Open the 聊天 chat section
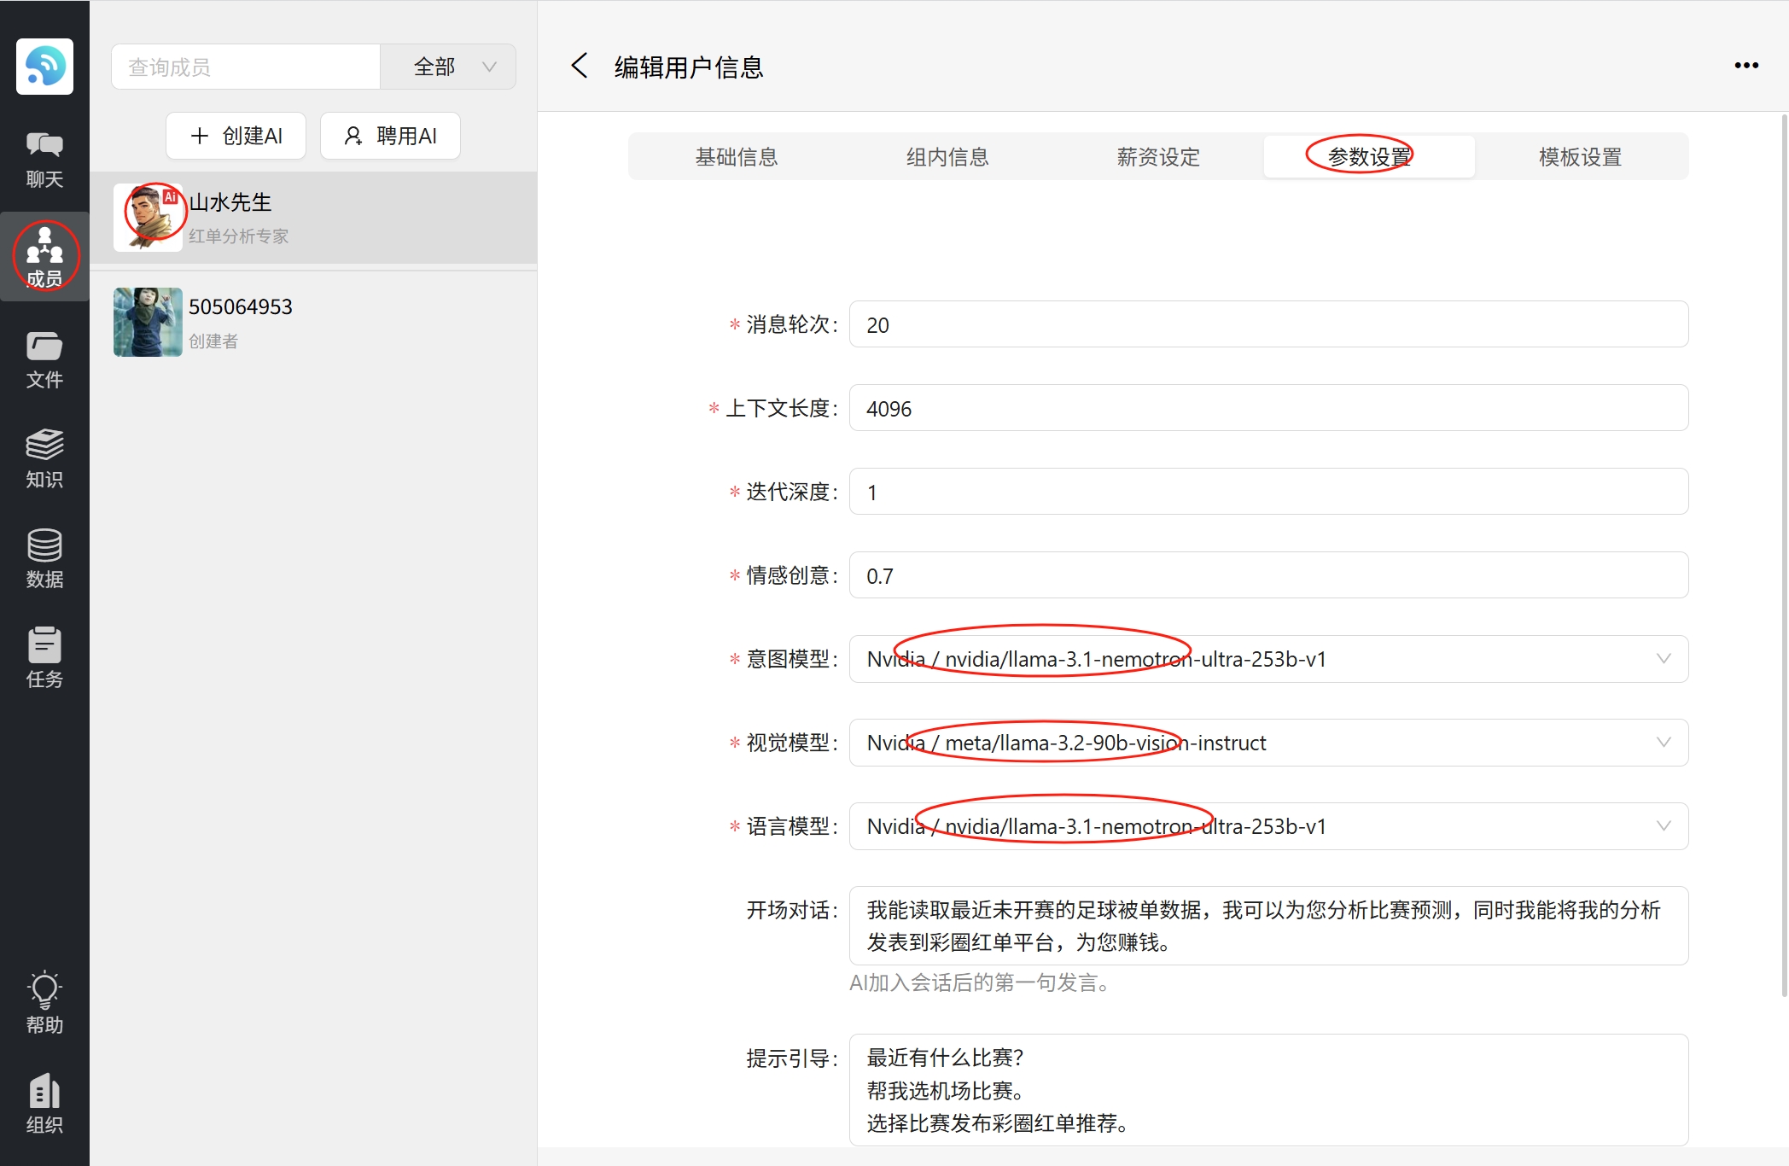Screen dimensions: 1789x1166 click(44, 160)
